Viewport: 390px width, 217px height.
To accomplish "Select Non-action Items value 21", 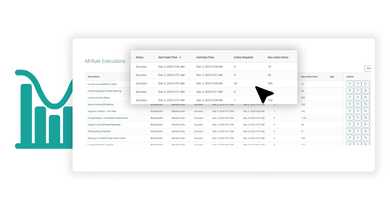I will coord(302,131).
